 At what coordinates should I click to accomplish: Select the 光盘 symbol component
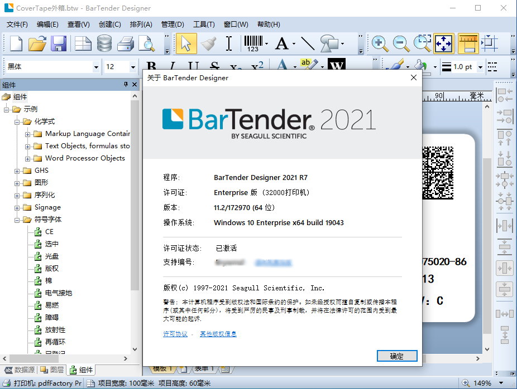tap(51, 256)
